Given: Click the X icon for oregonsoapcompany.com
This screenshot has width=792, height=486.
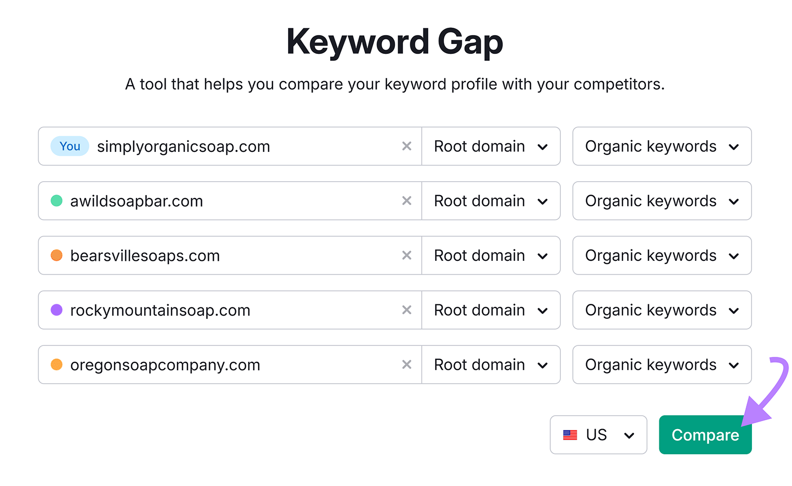Looking at the screenshot, I should [x=406, y=365].
